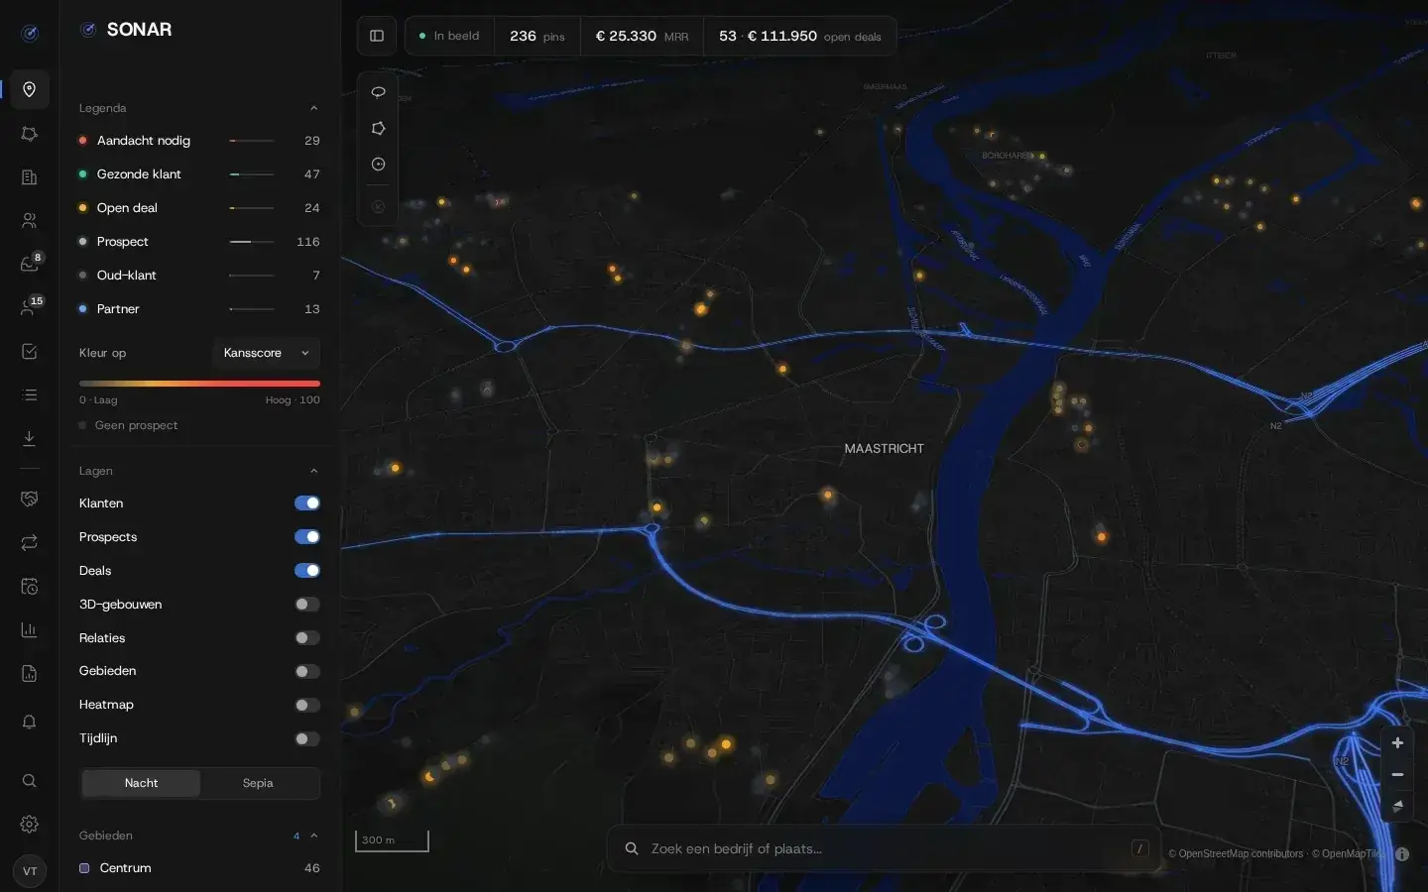
Task: Click the Maastricht city label on map
Action: 884,449
